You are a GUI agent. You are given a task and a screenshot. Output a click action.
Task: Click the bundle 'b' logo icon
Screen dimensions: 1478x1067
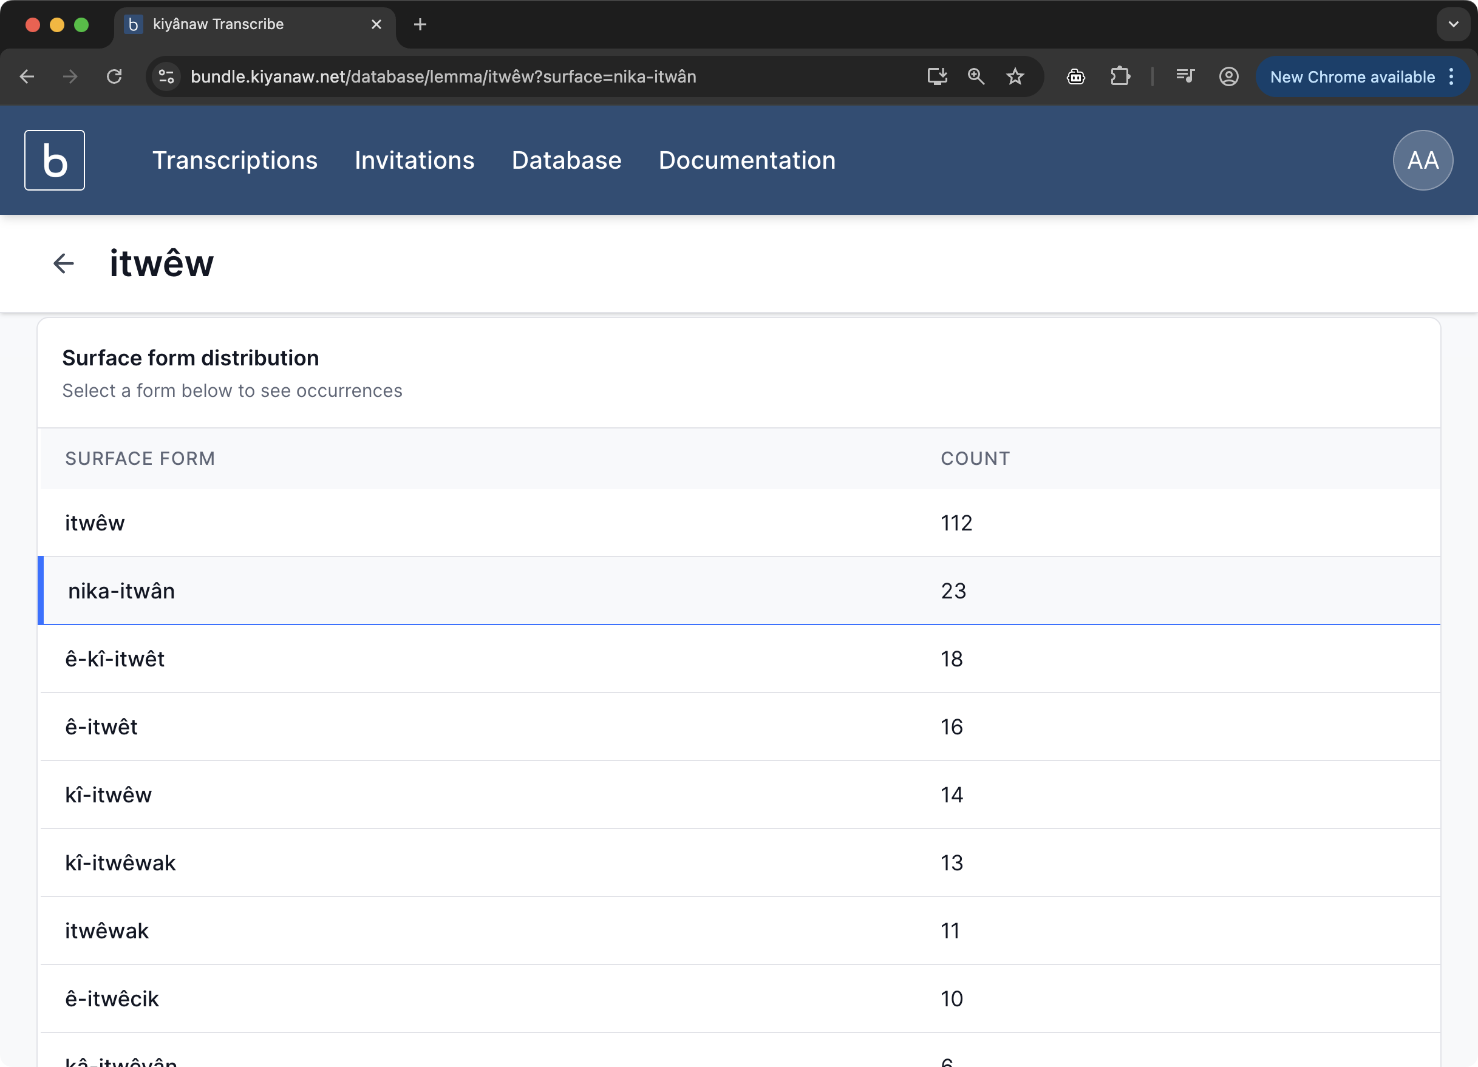[54, 160]
